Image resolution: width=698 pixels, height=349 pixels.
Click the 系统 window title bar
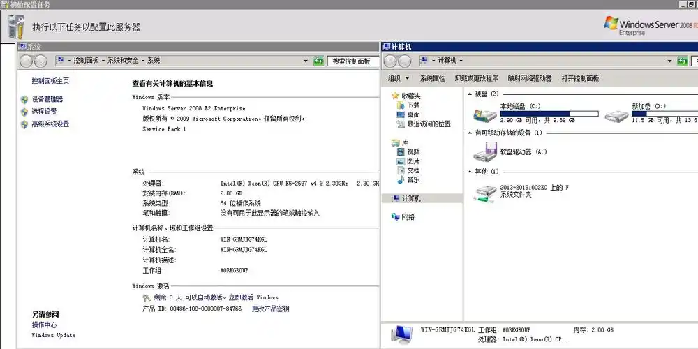click(198, 46)
